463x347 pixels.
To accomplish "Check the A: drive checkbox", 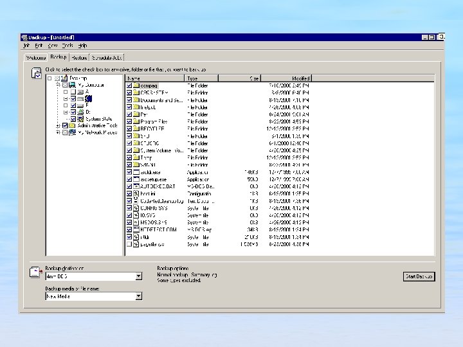I will (73, 92).
